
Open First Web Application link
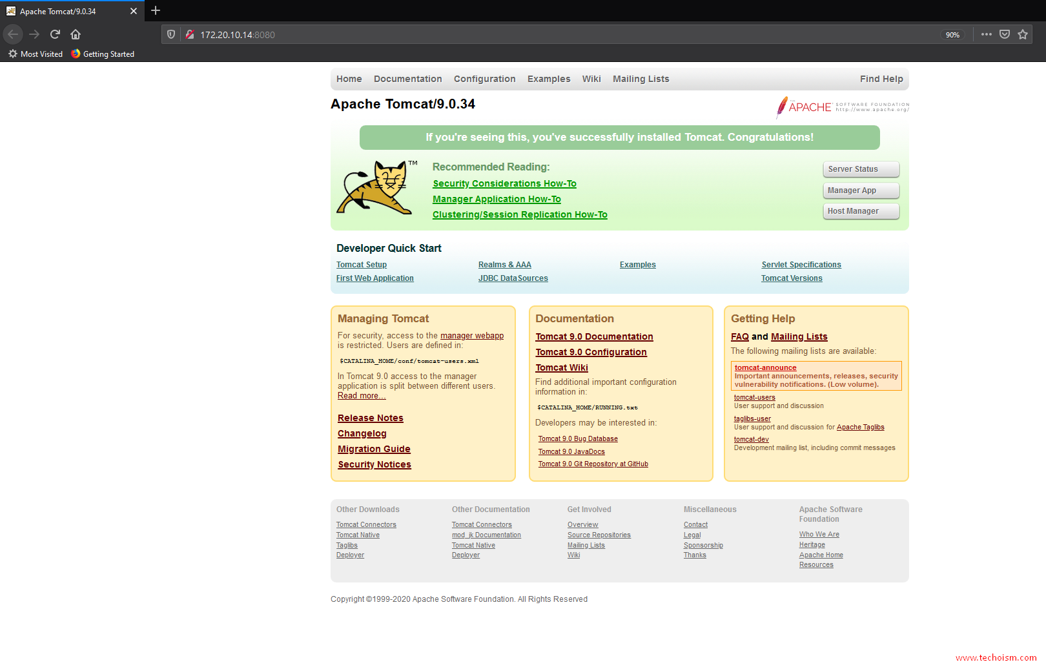[x=375, y=278]
